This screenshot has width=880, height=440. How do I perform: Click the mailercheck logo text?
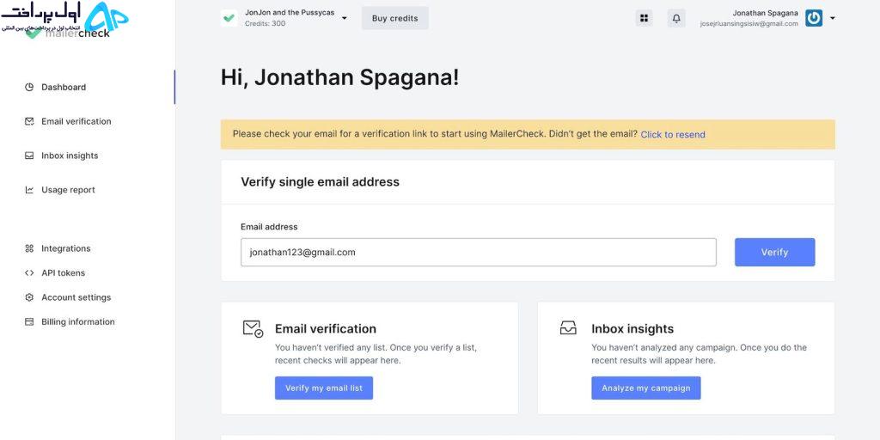tap(77, 34)
